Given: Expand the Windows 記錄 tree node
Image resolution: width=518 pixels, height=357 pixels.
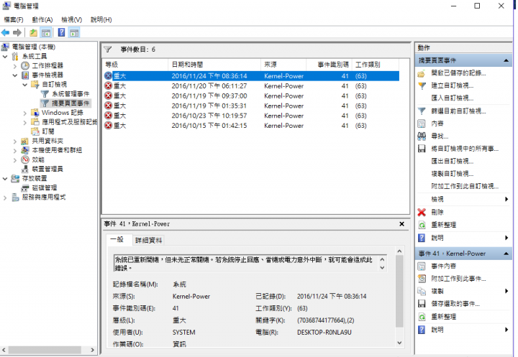Looking at the screenshot, I should tap(24, 113).
